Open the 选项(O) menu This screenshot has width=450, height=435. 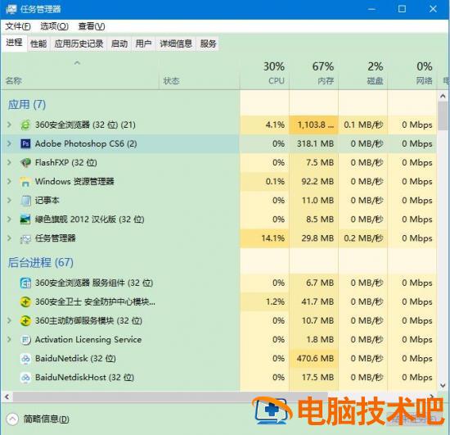(x=54, y=26)
